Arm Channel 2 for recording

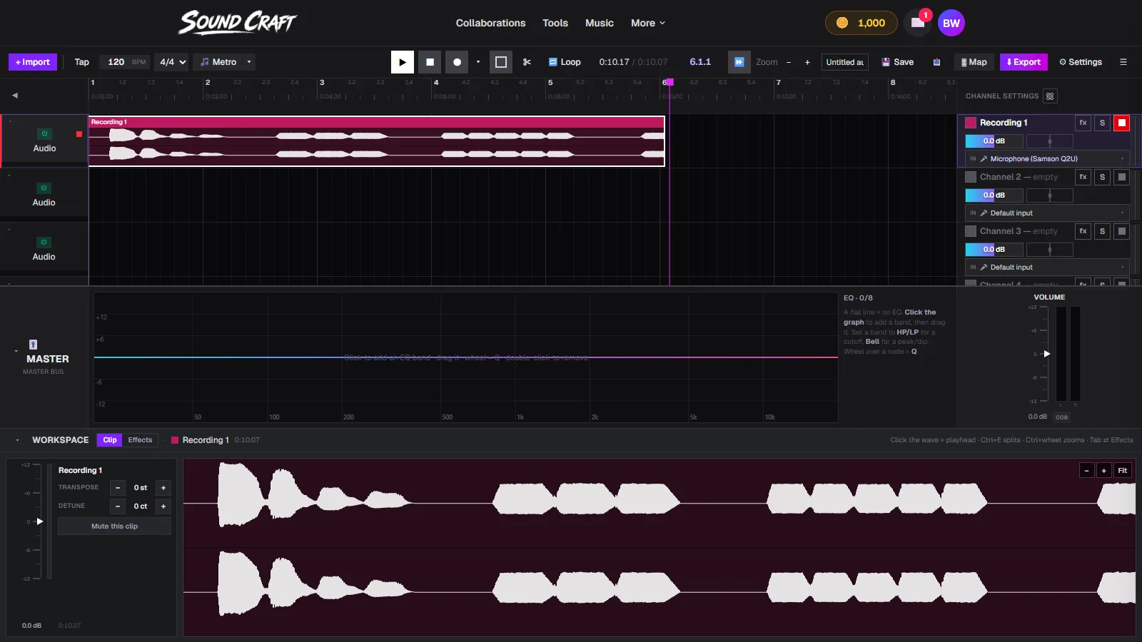1122,177
